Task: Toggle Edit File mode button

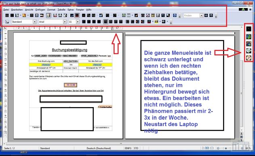Action: coord(48,15)
